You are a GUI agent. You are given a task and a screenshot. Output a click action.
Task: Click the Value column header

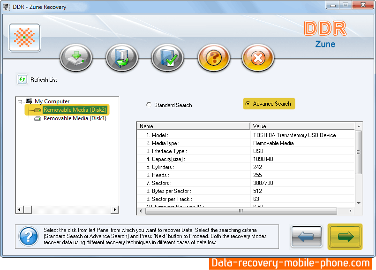302,126
